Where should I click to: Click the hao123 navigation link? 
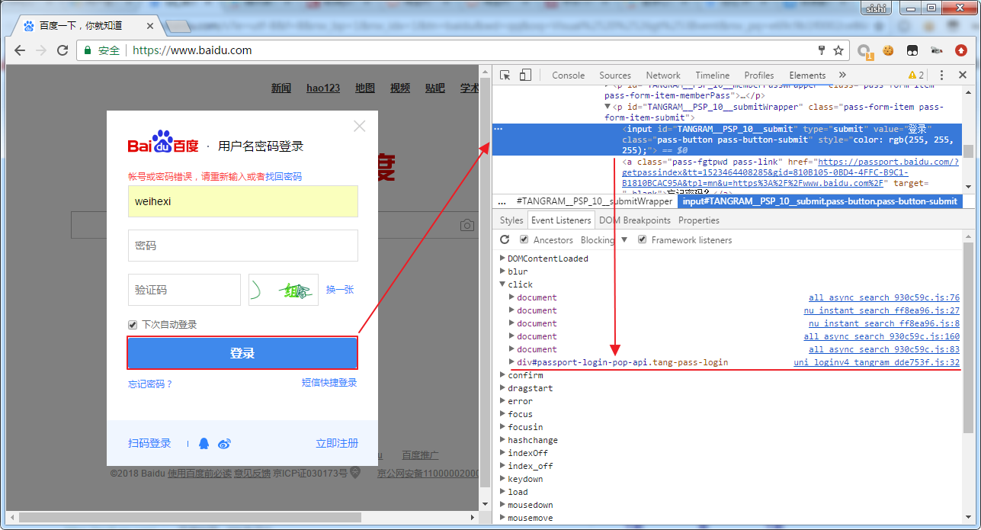pos(323,88)
